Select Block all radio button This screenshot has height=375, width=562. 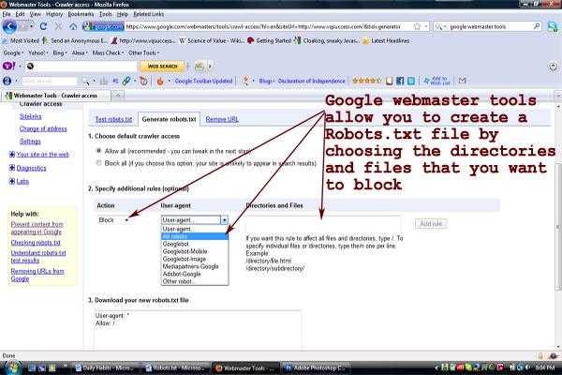(x=98, y=163)
